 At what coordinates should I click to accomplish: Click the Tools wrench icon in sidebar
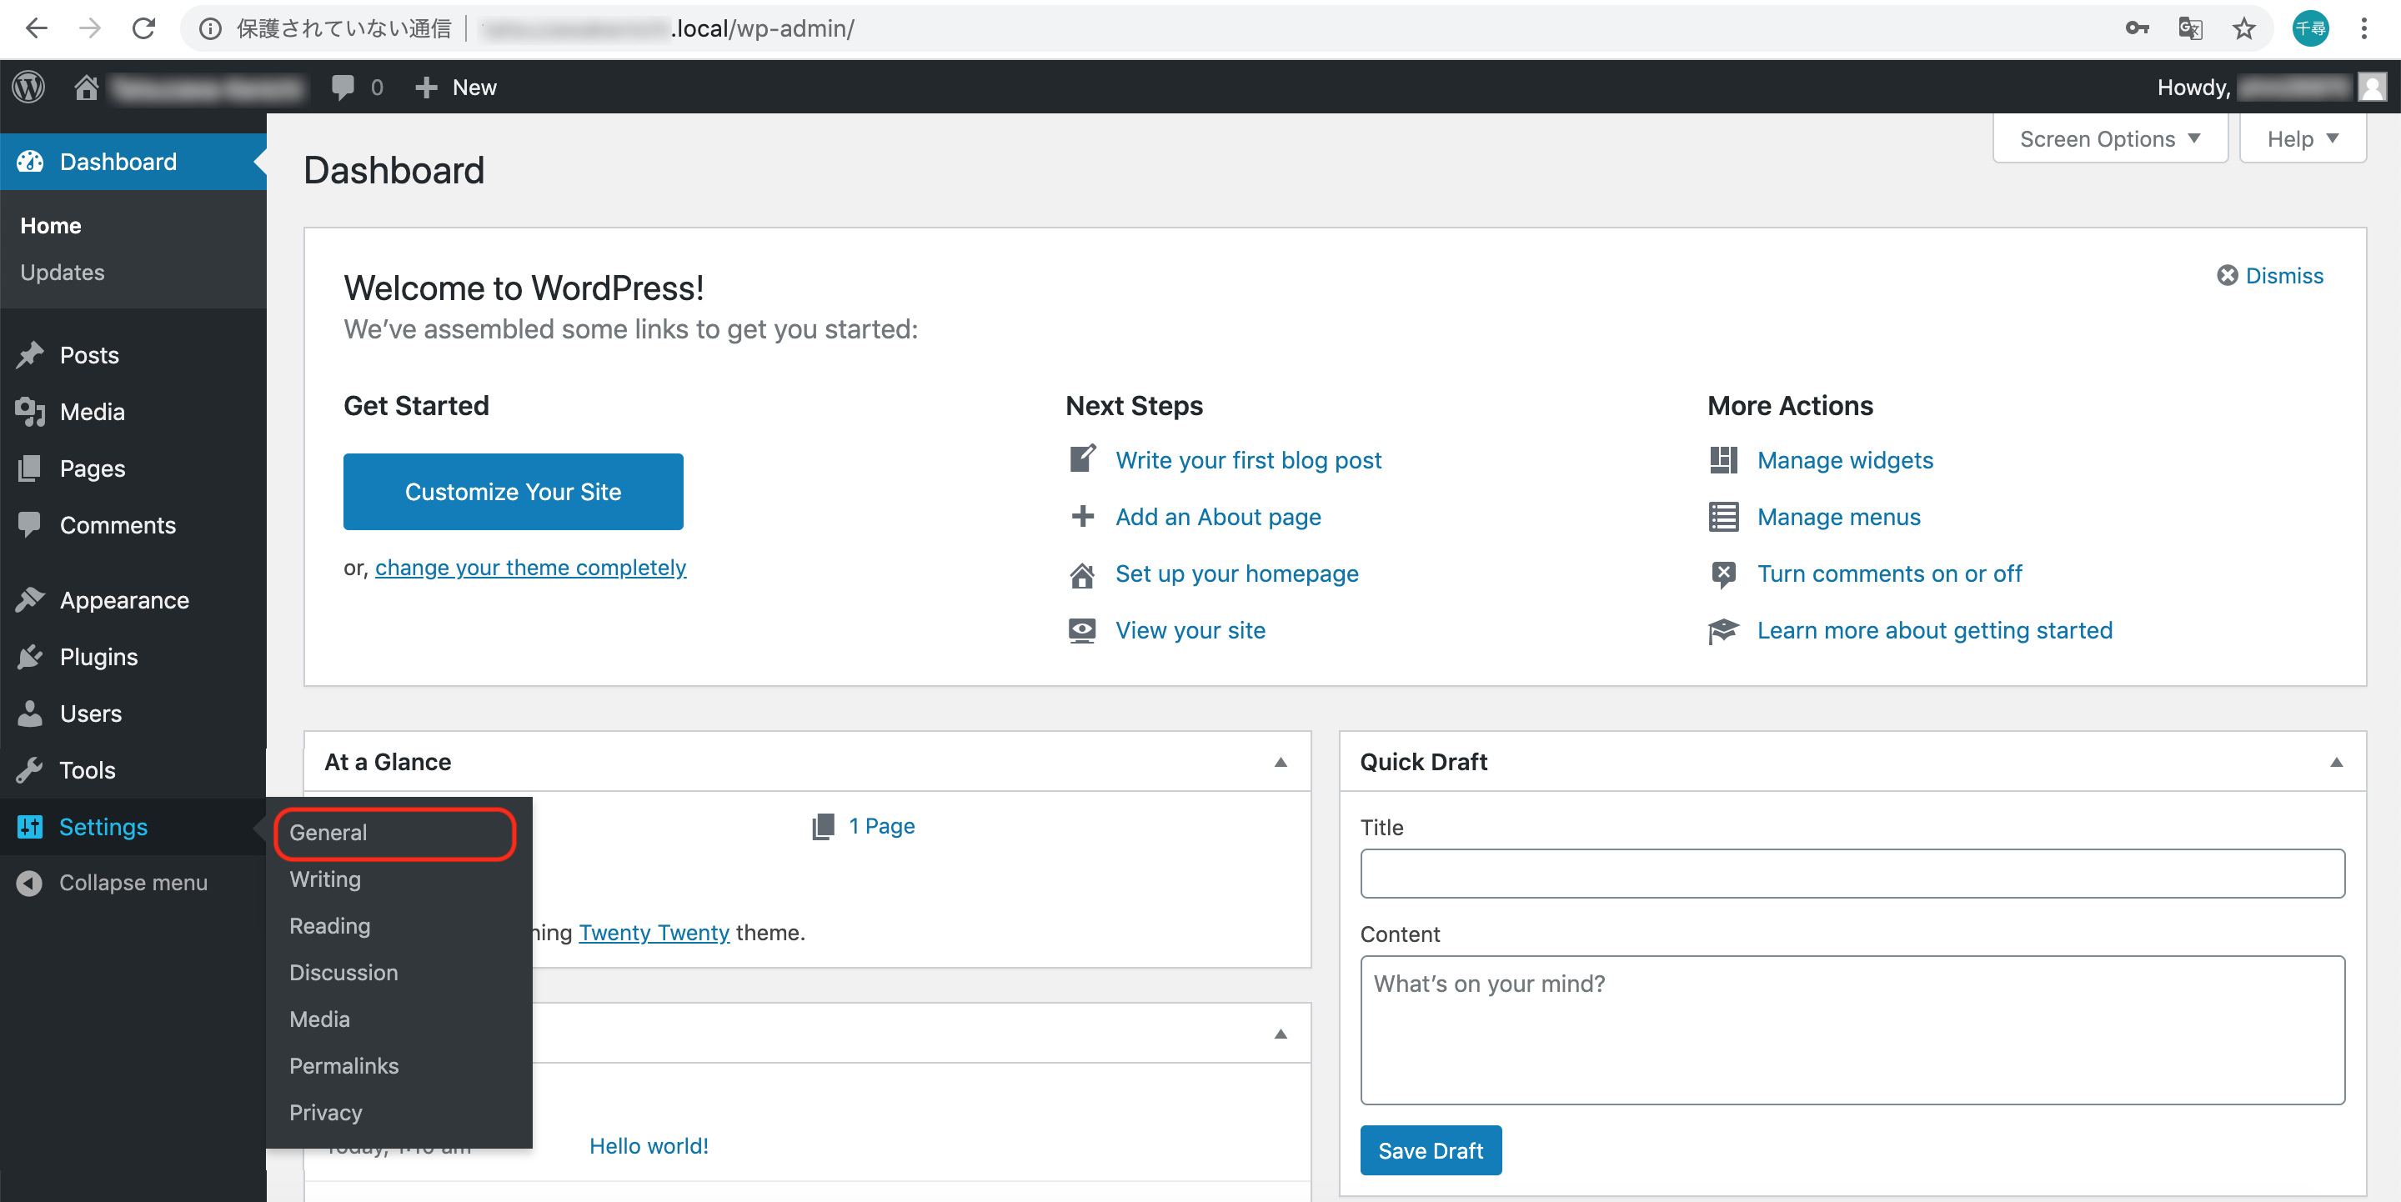point(30,769)
